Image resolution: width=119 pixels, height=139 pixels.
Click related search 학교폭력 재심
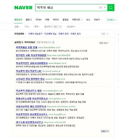tap(50, 34)
